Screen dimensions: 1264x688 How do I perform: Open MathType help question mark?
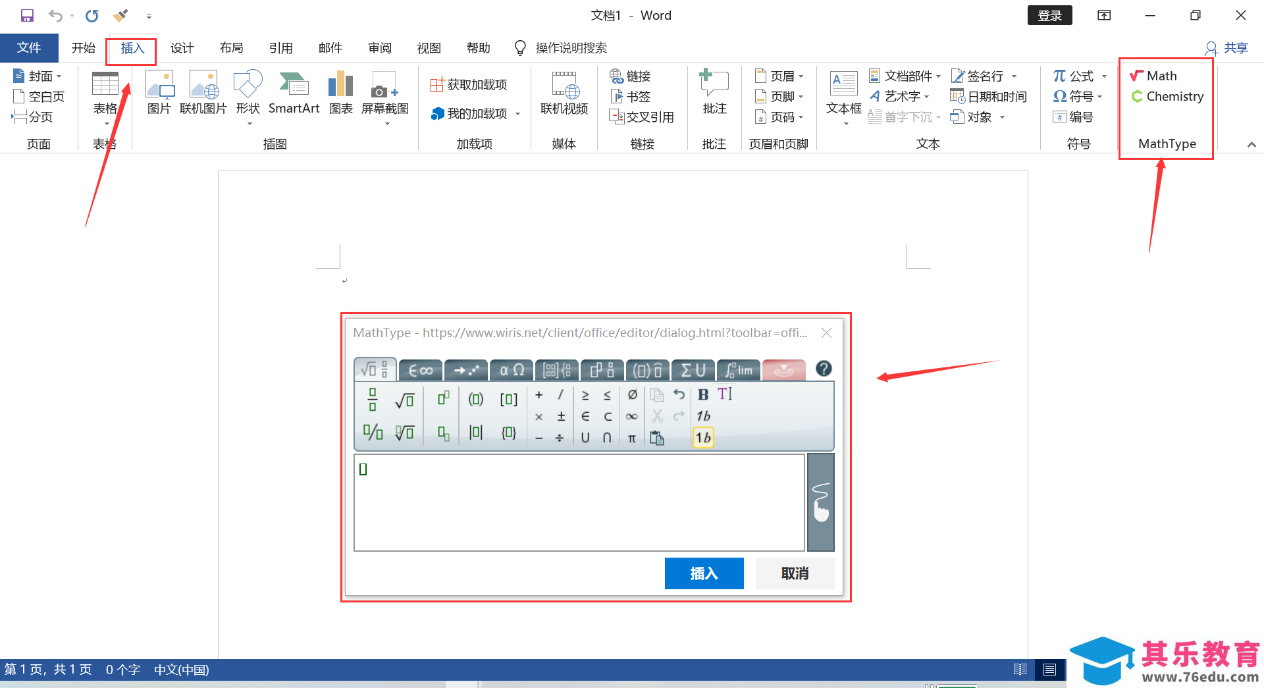823,369
